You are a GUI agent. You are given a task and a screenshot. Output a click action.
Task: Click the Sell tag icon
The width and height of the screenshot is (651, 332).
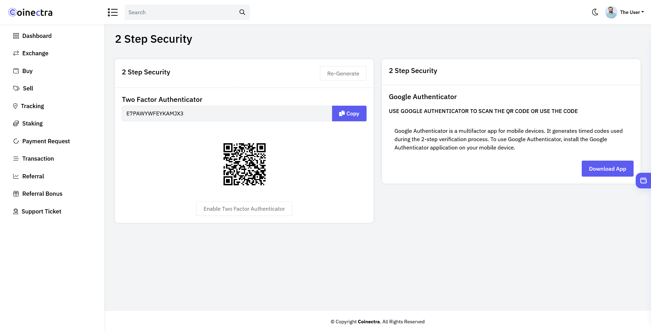click(16, 88)
